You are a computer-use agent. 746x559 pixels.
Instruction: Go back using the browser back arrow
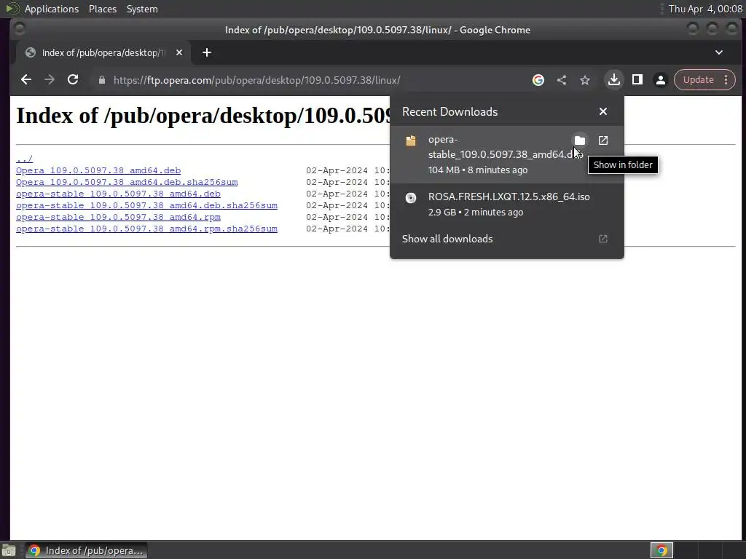pos(26,80)
